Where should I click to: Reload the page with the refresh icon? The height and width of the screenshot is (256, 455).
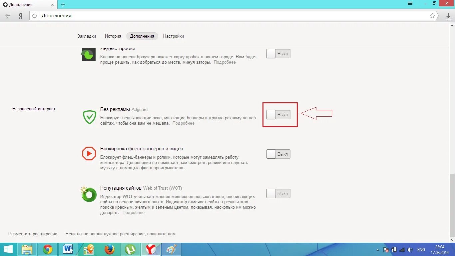click(34, 16)
